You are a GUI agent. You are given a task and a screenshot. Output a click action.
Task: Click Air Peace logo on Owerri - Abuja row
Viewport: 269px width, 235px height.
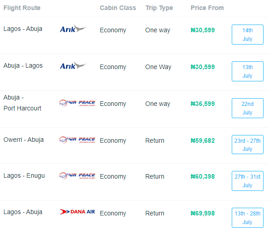[77, 140]
